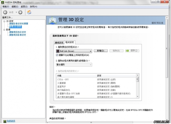Click the settings list scrollbar thumb
Image resolution: width=171 pixels, height=124 pixels.
click(138, 79)
